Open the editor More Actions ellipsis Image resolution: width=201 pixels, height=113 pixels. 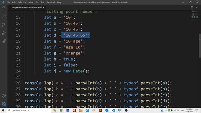(197, 7)
